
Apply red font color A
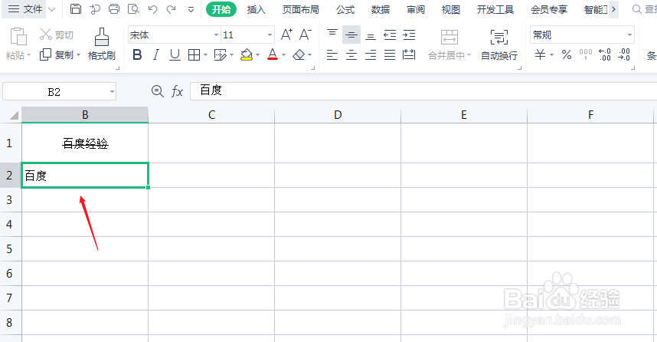(273, 54)
